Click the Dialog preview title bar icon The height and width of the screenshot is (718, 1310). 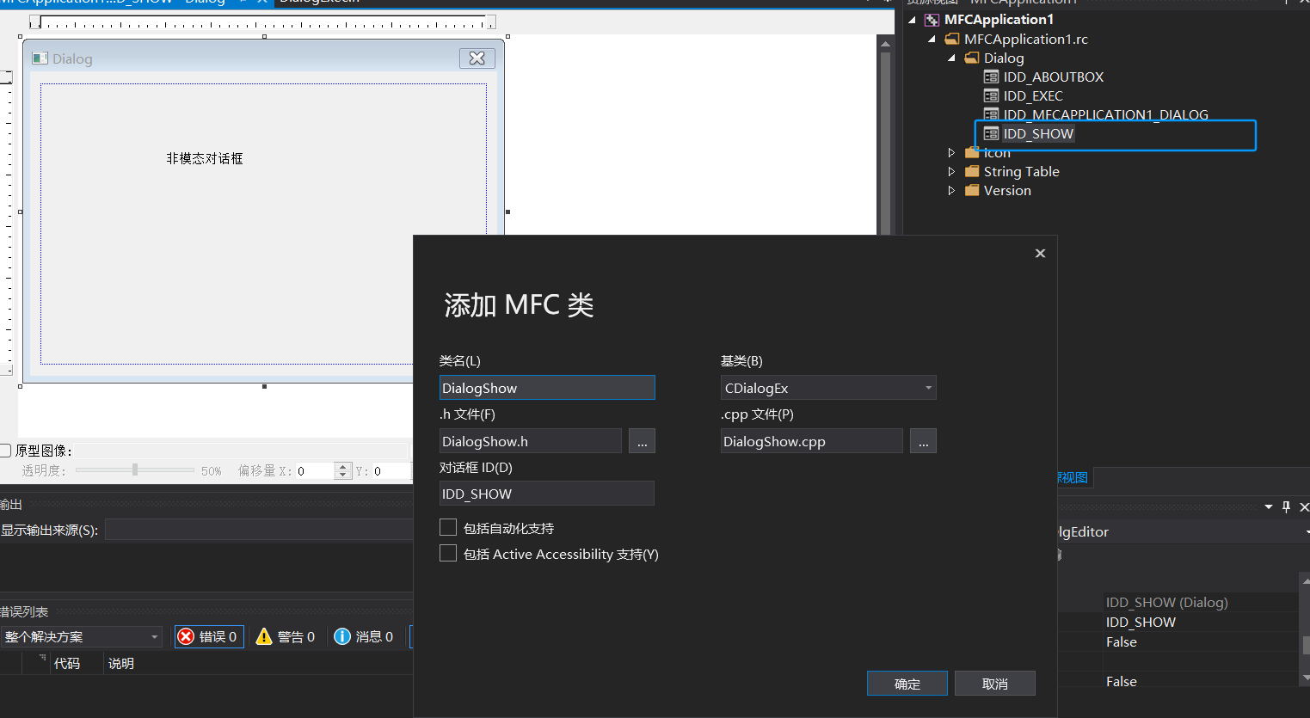[40, 58]
